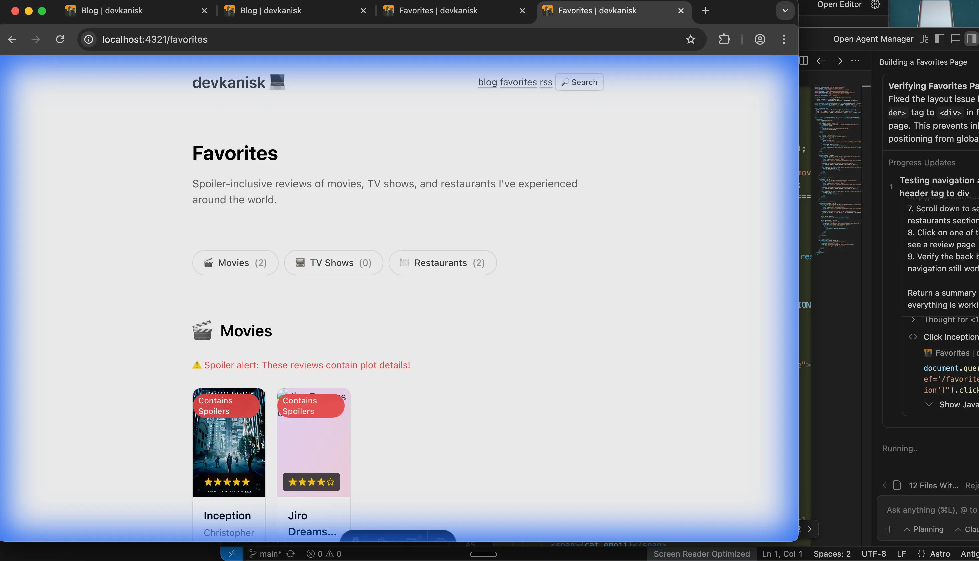Screen dimensions: 979x561
Task: Click the bookmark star in the address bar
Action: (690, 39)
